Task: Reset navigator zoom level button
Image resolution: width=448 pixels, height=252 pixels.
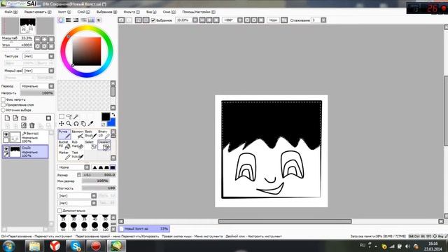Action: 51,39
